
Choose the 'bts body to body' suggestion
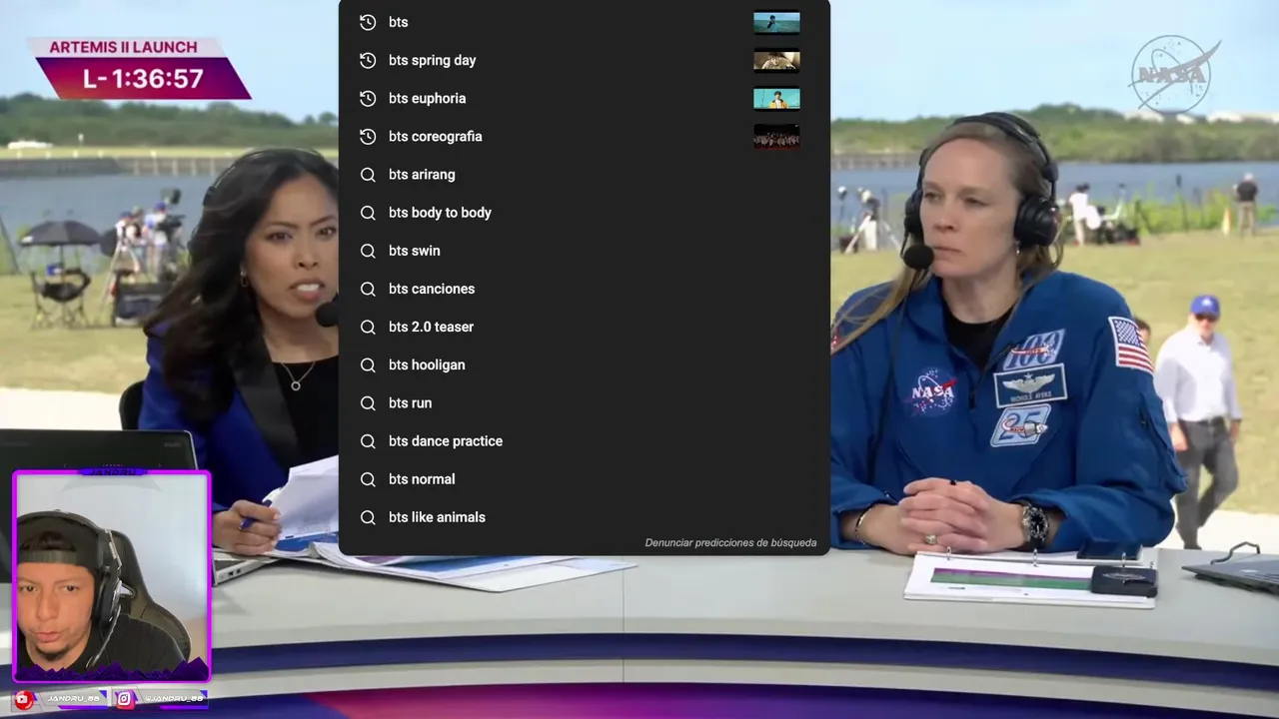(x=585, y=212)
